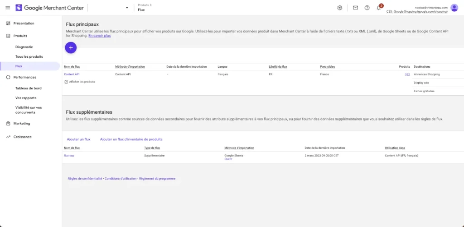This screenshot has width=464, height=227.
Task: Click the Produits breadcrumb link
Action: coord(143,5)
